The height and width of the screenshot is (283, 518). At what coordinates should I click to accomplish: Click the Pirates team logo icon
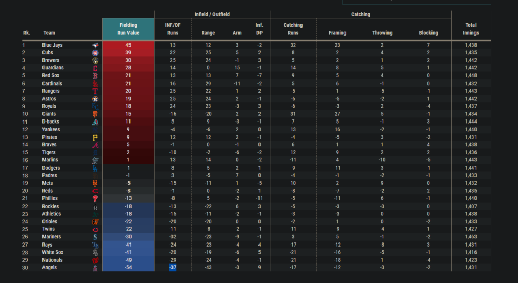tap(95, 137)
